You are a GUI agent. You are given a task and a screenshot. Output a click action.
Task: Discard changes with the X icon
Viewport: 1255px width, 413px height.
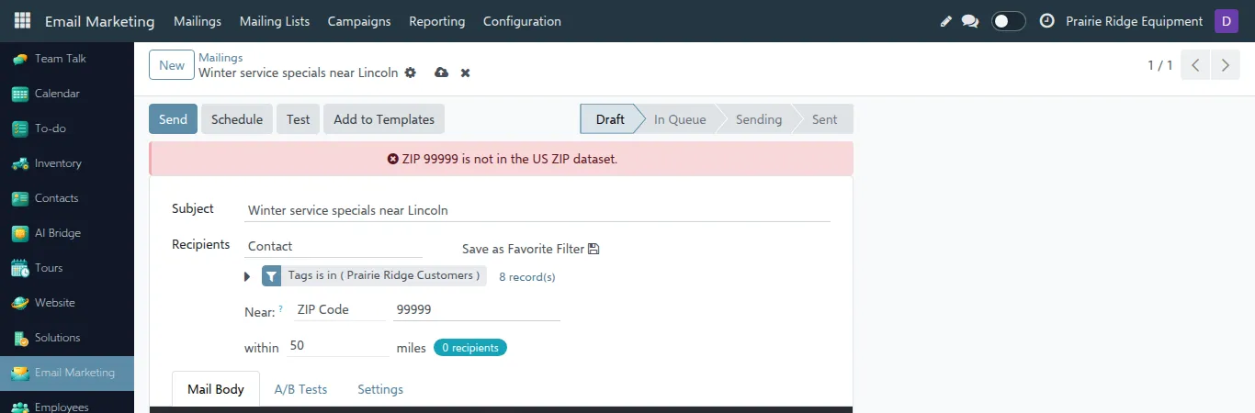[466, 73]
